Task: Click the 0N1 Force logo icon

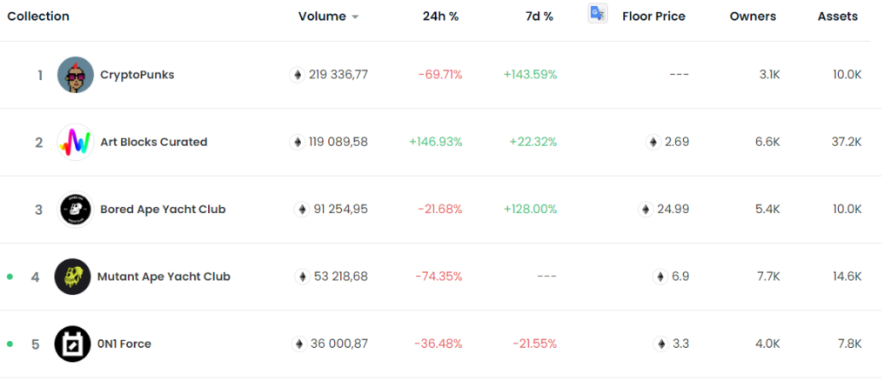Action: [x=72, y=344]
